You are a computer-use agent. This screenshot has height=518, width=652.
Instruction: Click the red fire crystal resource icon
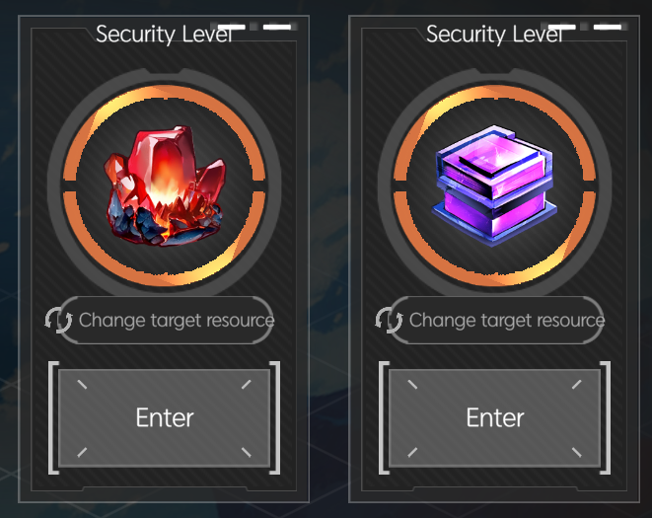165,185
